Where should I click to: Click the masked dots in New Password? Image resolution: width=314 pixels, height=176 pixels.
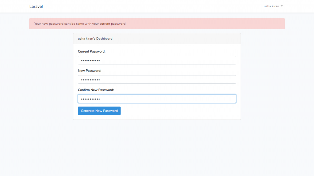pos(90,80)
